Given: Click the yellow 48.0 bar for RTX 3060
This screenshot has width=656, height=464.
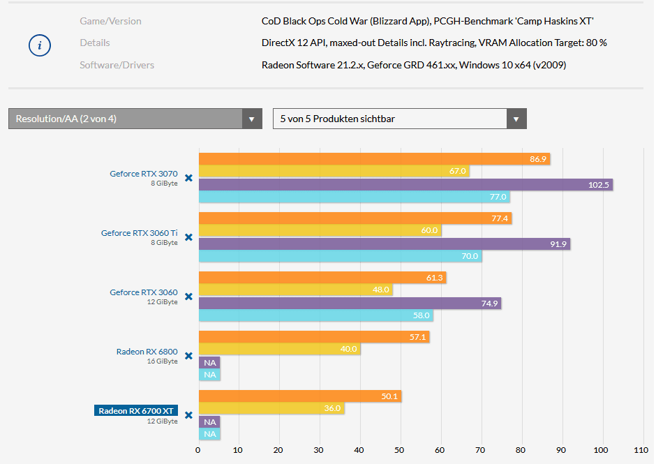Looking at the screenshot, I should pos(296,290).
